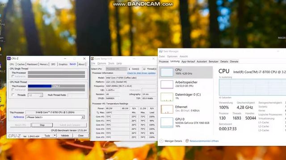
Task: Open the Ansicht menu in Task Manager
Action: (x=184, y=56)
